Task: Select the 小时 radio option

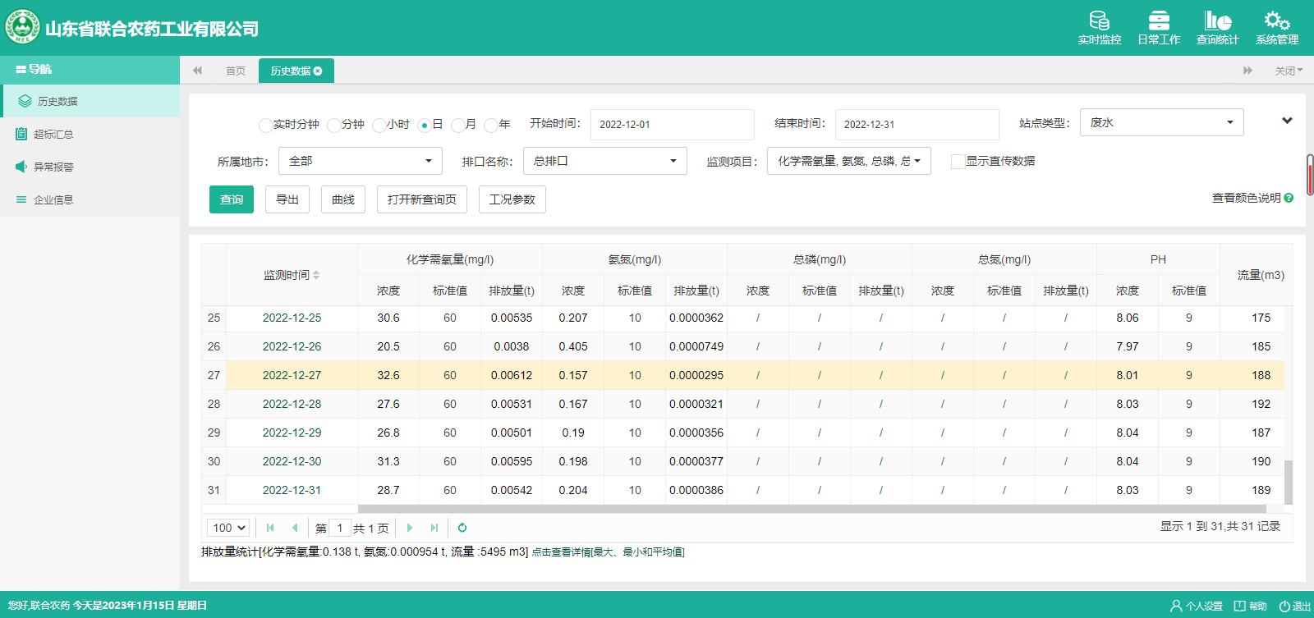Action: pos(379,125)
